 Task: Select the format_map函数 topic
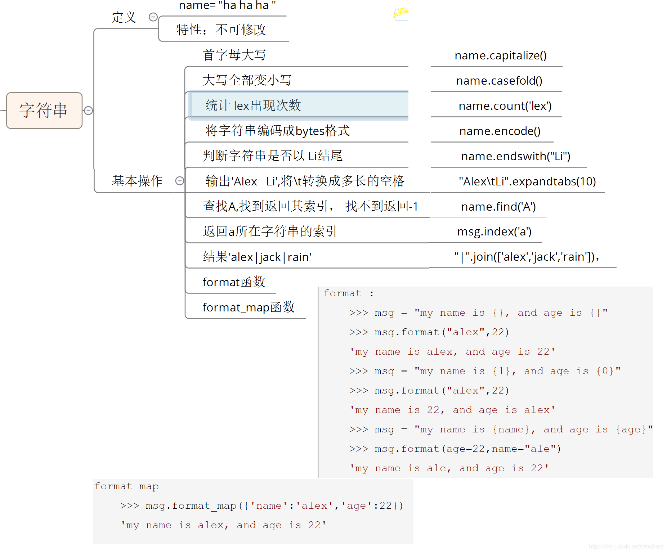tap(249, 307)
